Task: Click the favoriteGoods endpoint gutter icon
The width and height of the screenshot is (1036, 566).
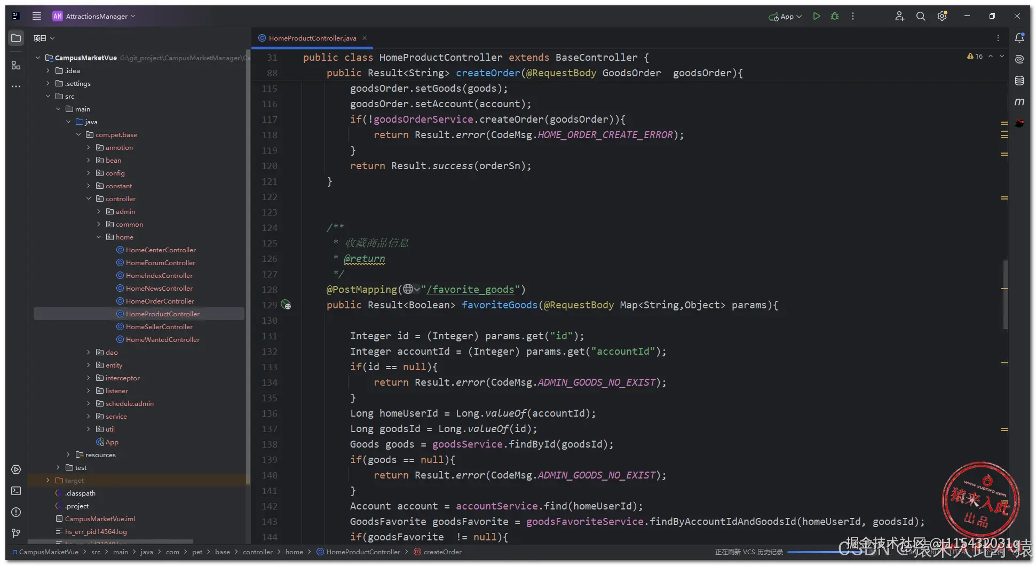Action: click(286, 305)
